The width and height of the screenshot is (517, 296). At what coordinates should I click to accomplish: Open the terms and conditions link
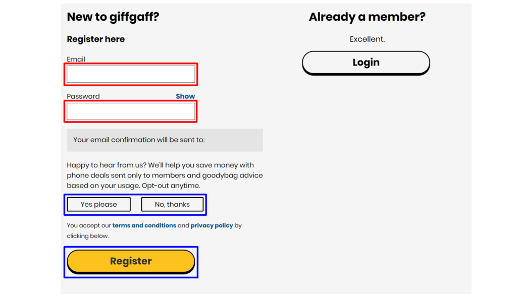144,225
